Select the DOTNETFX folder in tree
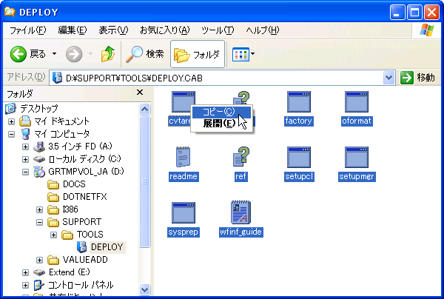This screenshot has width=444, height=299. [84, 197]
